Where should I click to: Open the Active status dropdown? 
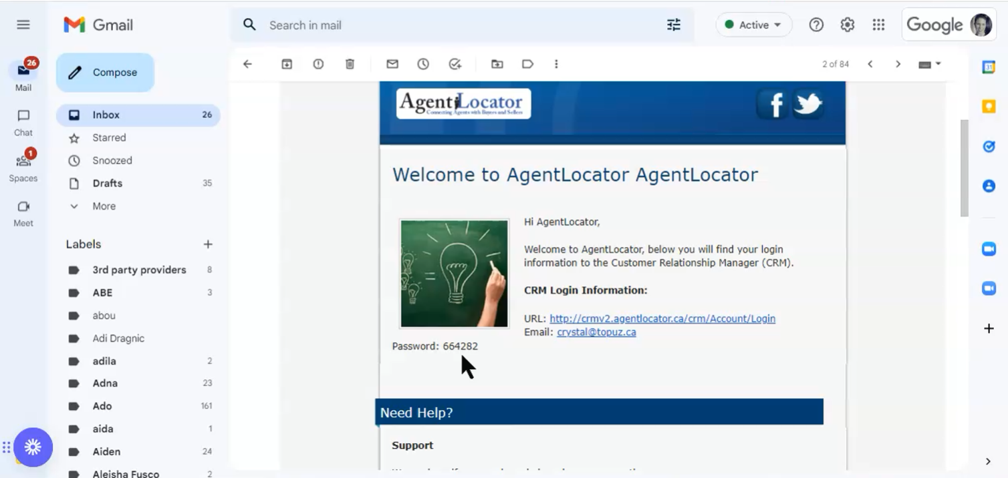(754, 25)
